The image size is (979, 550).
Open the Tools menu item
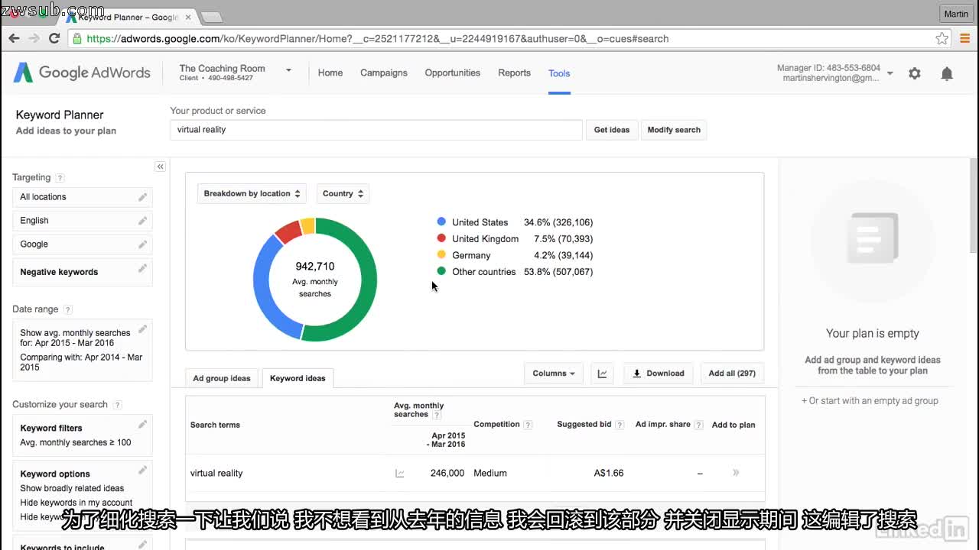pyautogui.click(x=559, y=73)
